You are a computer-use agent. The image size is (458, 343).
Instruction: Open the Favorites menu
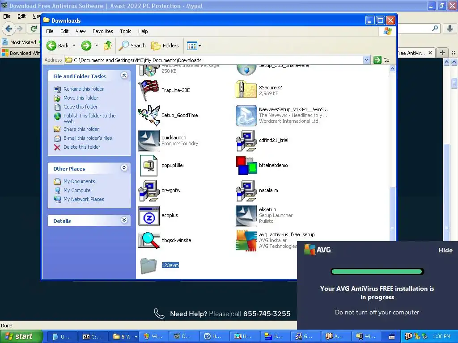102,31
